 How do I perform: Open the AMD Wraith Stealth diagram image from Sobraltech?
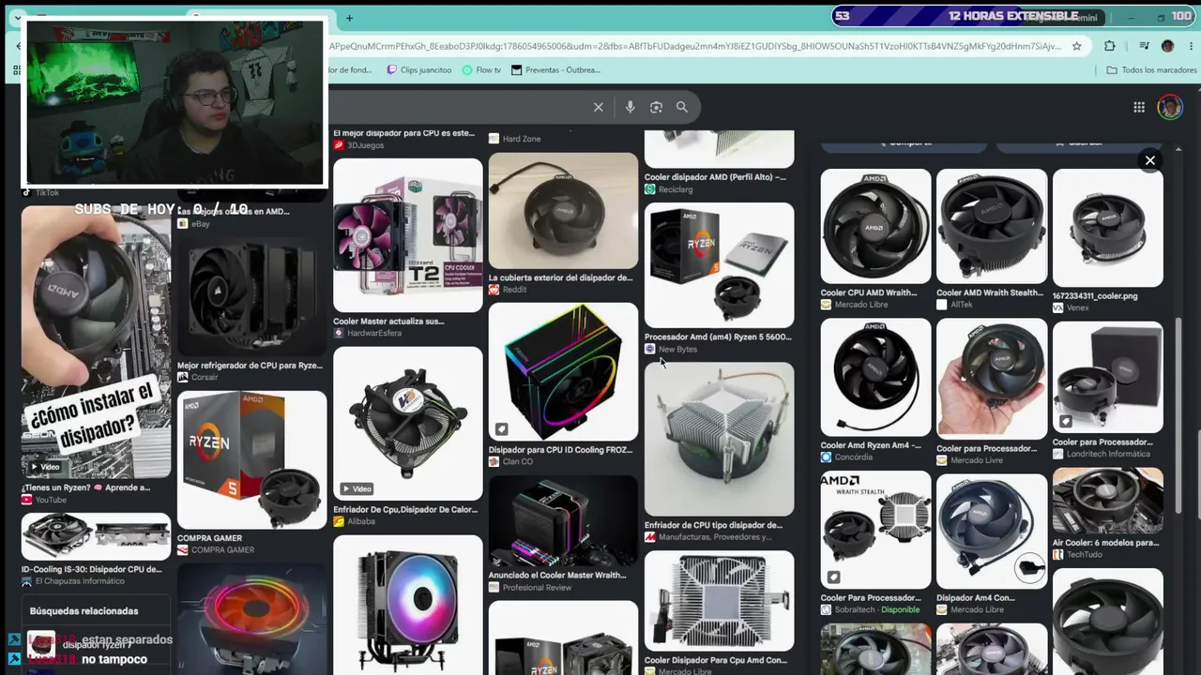click(875, 532)
